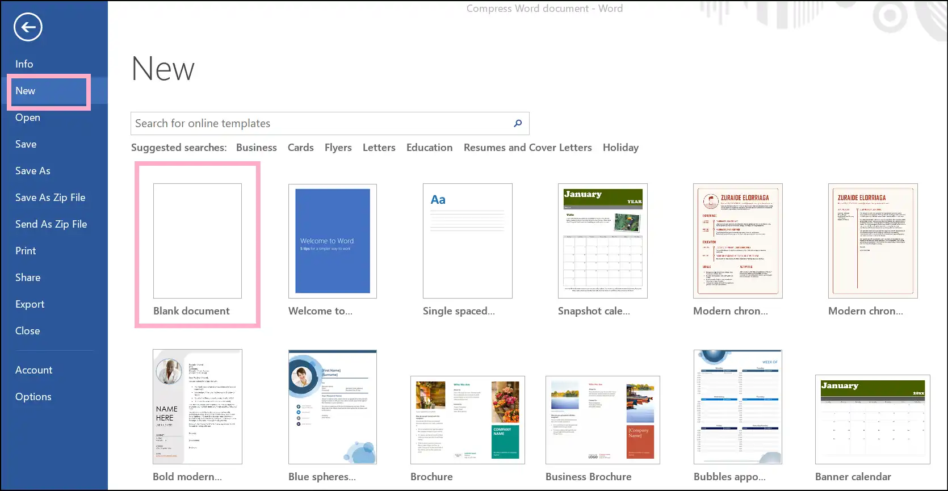Open the Print page
This screenshot has width=948, height=491.
coord(26,251)
